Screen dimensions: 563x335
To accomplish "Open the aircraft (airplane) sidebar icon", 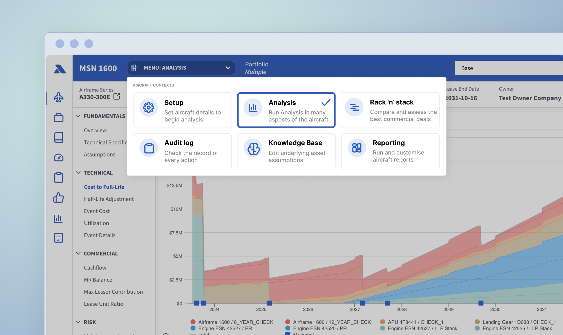I will pos(59,97).
